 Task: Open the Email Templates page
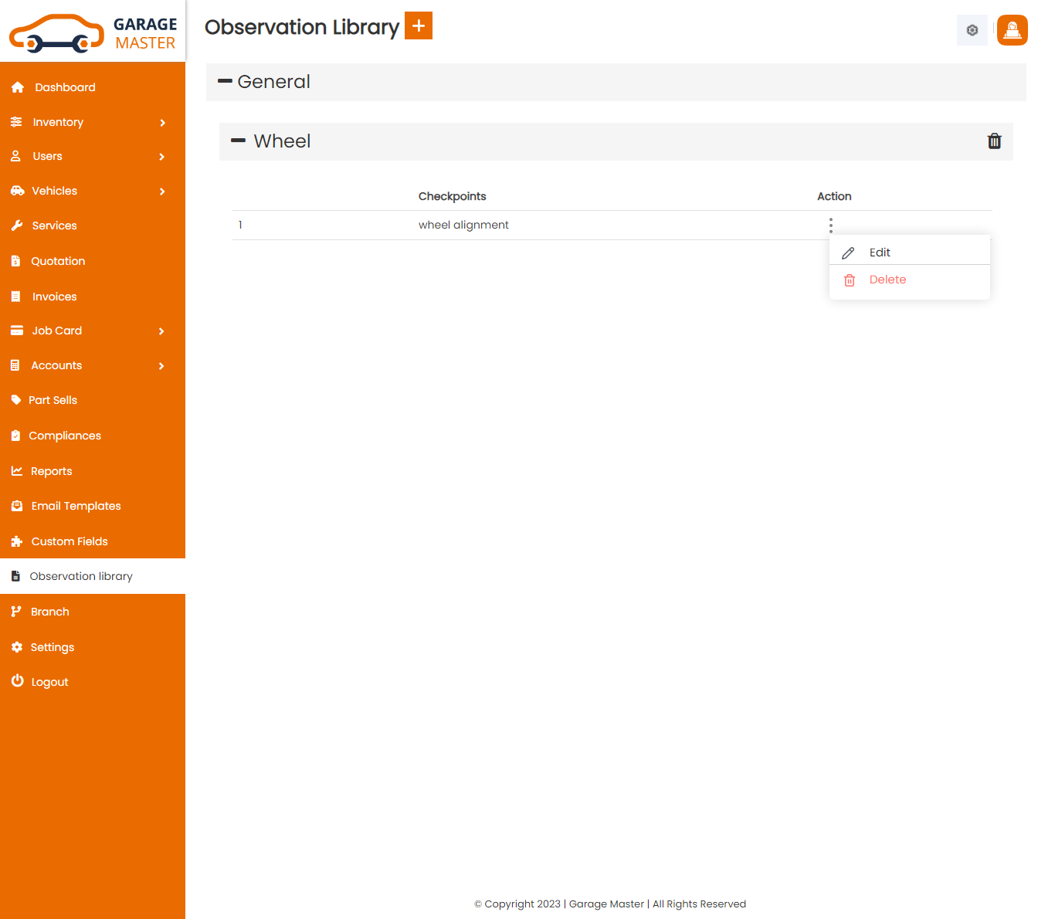pyautogui.click(x=76, y=506)
